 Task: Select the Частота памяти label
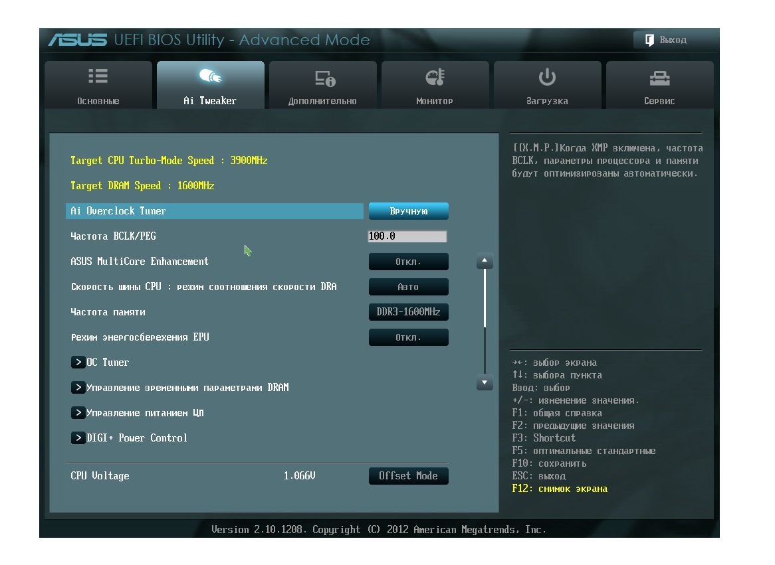(108, 311)
